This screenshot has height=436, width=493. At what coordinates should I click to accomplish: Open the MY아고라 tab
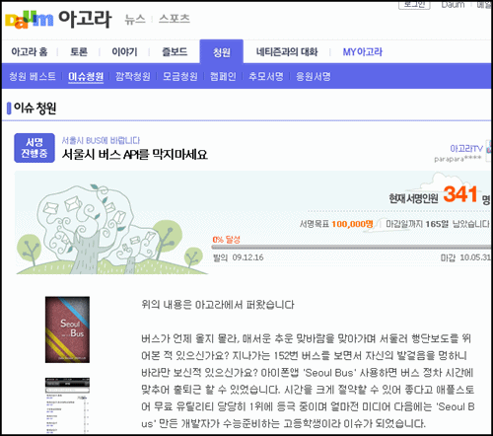pos(363,52)
